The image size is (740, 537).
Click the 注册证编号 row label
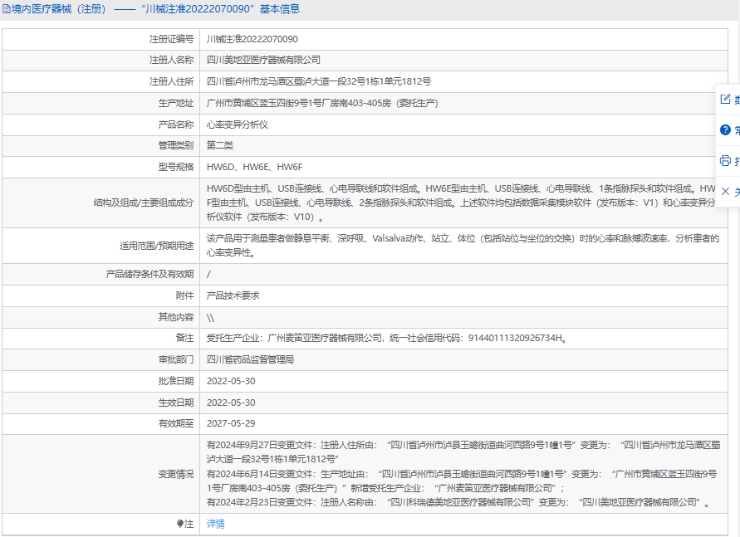pyautogui.click(x=172, y=39)
